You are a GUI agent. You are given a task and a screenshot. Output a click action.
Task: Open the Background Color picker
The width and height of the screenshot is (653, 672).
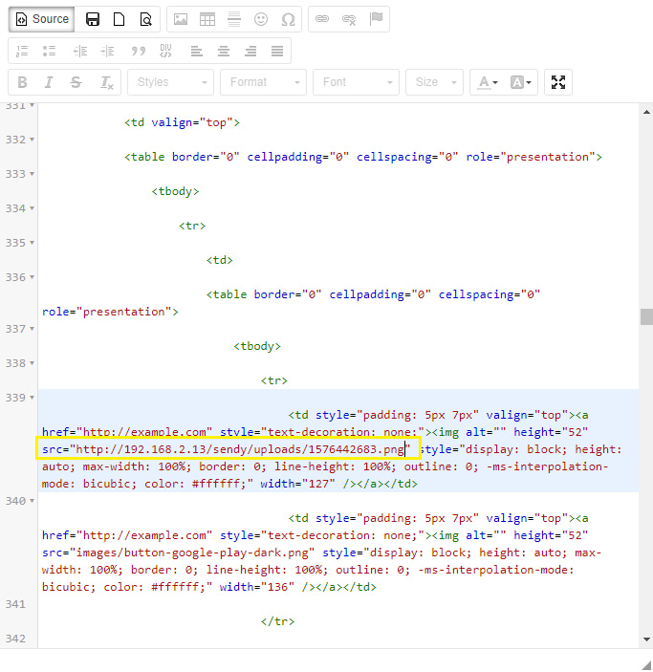[x=522, y=82]
